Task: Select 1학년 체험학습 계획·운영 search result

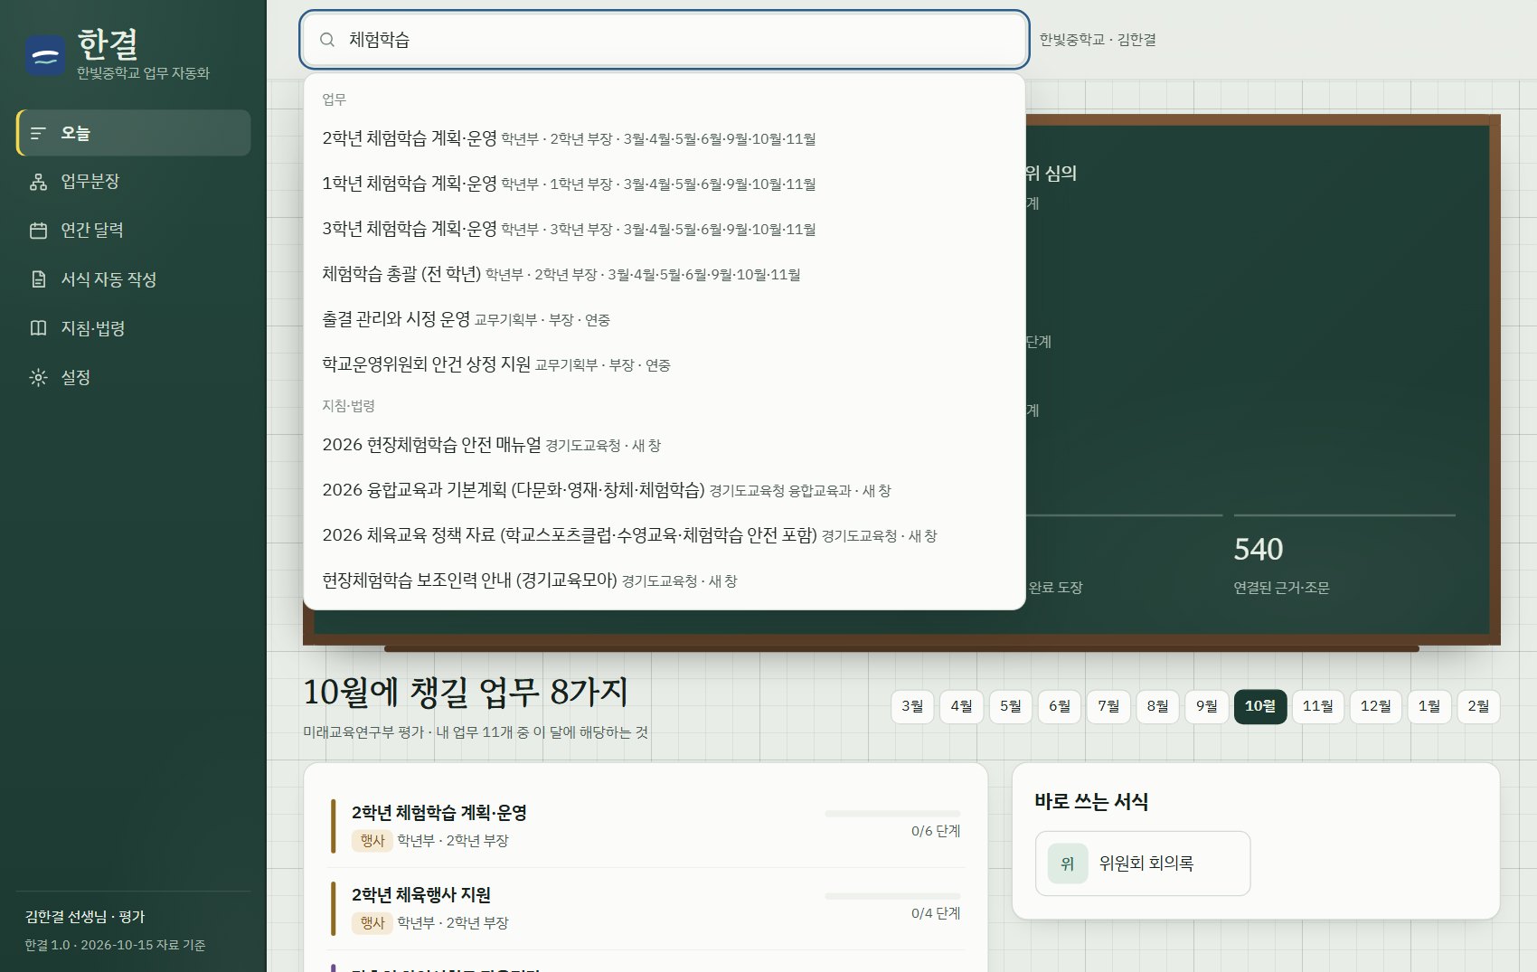Action: click(665, 184)
